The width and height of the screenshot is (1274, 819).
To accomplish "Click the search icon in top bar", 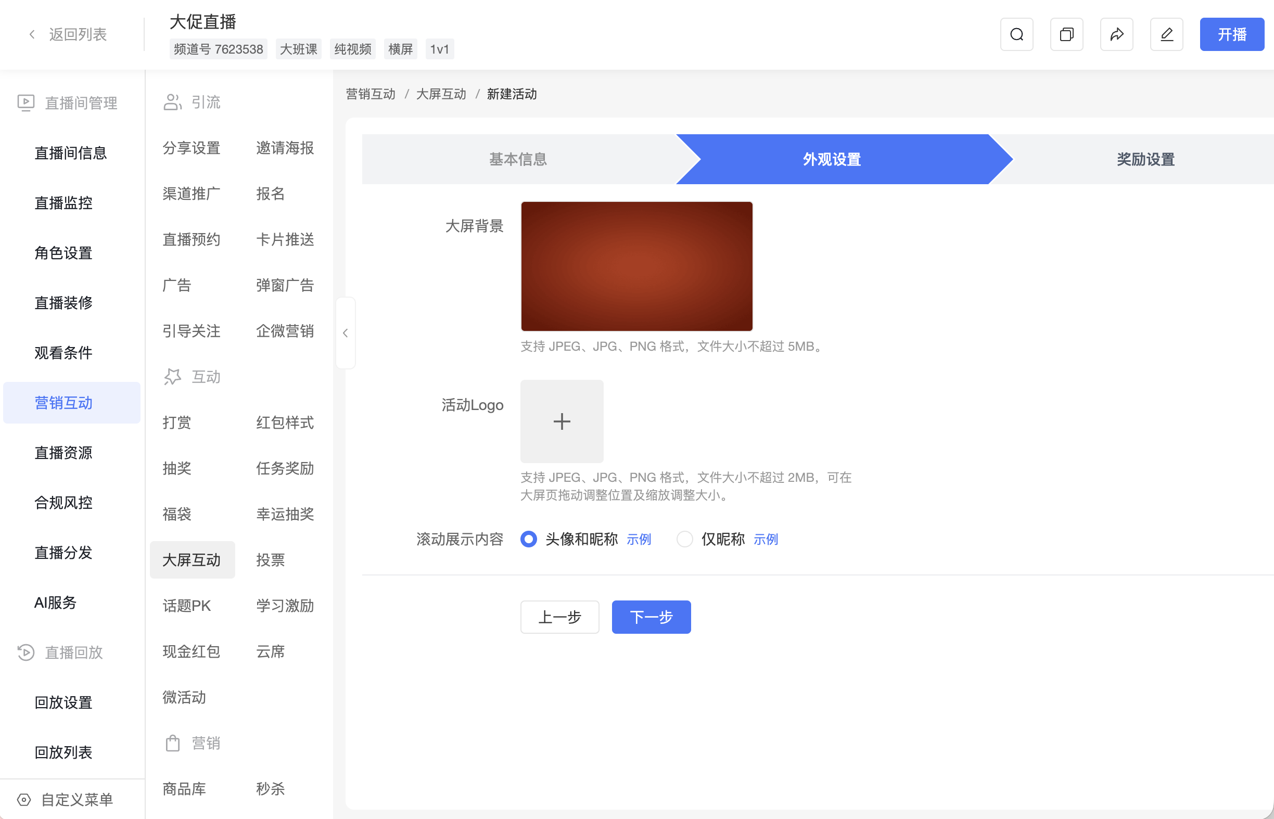I will coord(1016,34).
